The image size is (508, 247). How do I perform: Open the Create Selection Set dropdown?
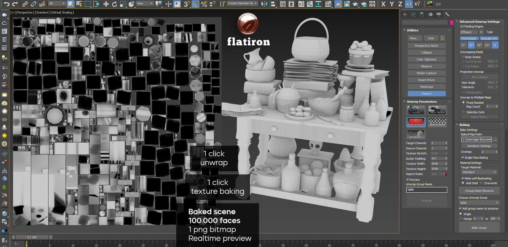[x=242, y=3]
